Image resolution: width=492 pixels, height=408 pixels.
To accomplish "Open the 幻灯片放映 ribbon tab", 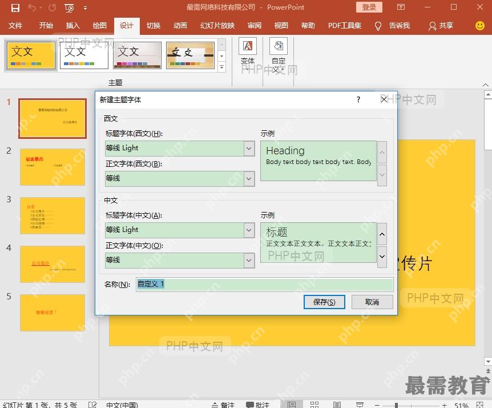I will (217, 26).
